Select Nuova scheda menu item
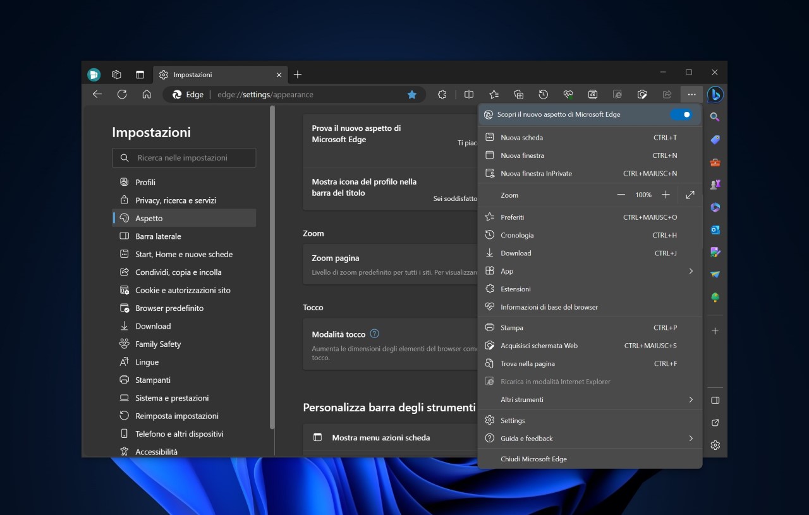Screen dimensions: 809x515 pyautogui.click(x=590, y=137)
